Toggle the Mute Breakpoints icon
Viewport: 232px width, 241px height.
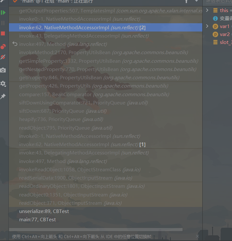(3, 57)
